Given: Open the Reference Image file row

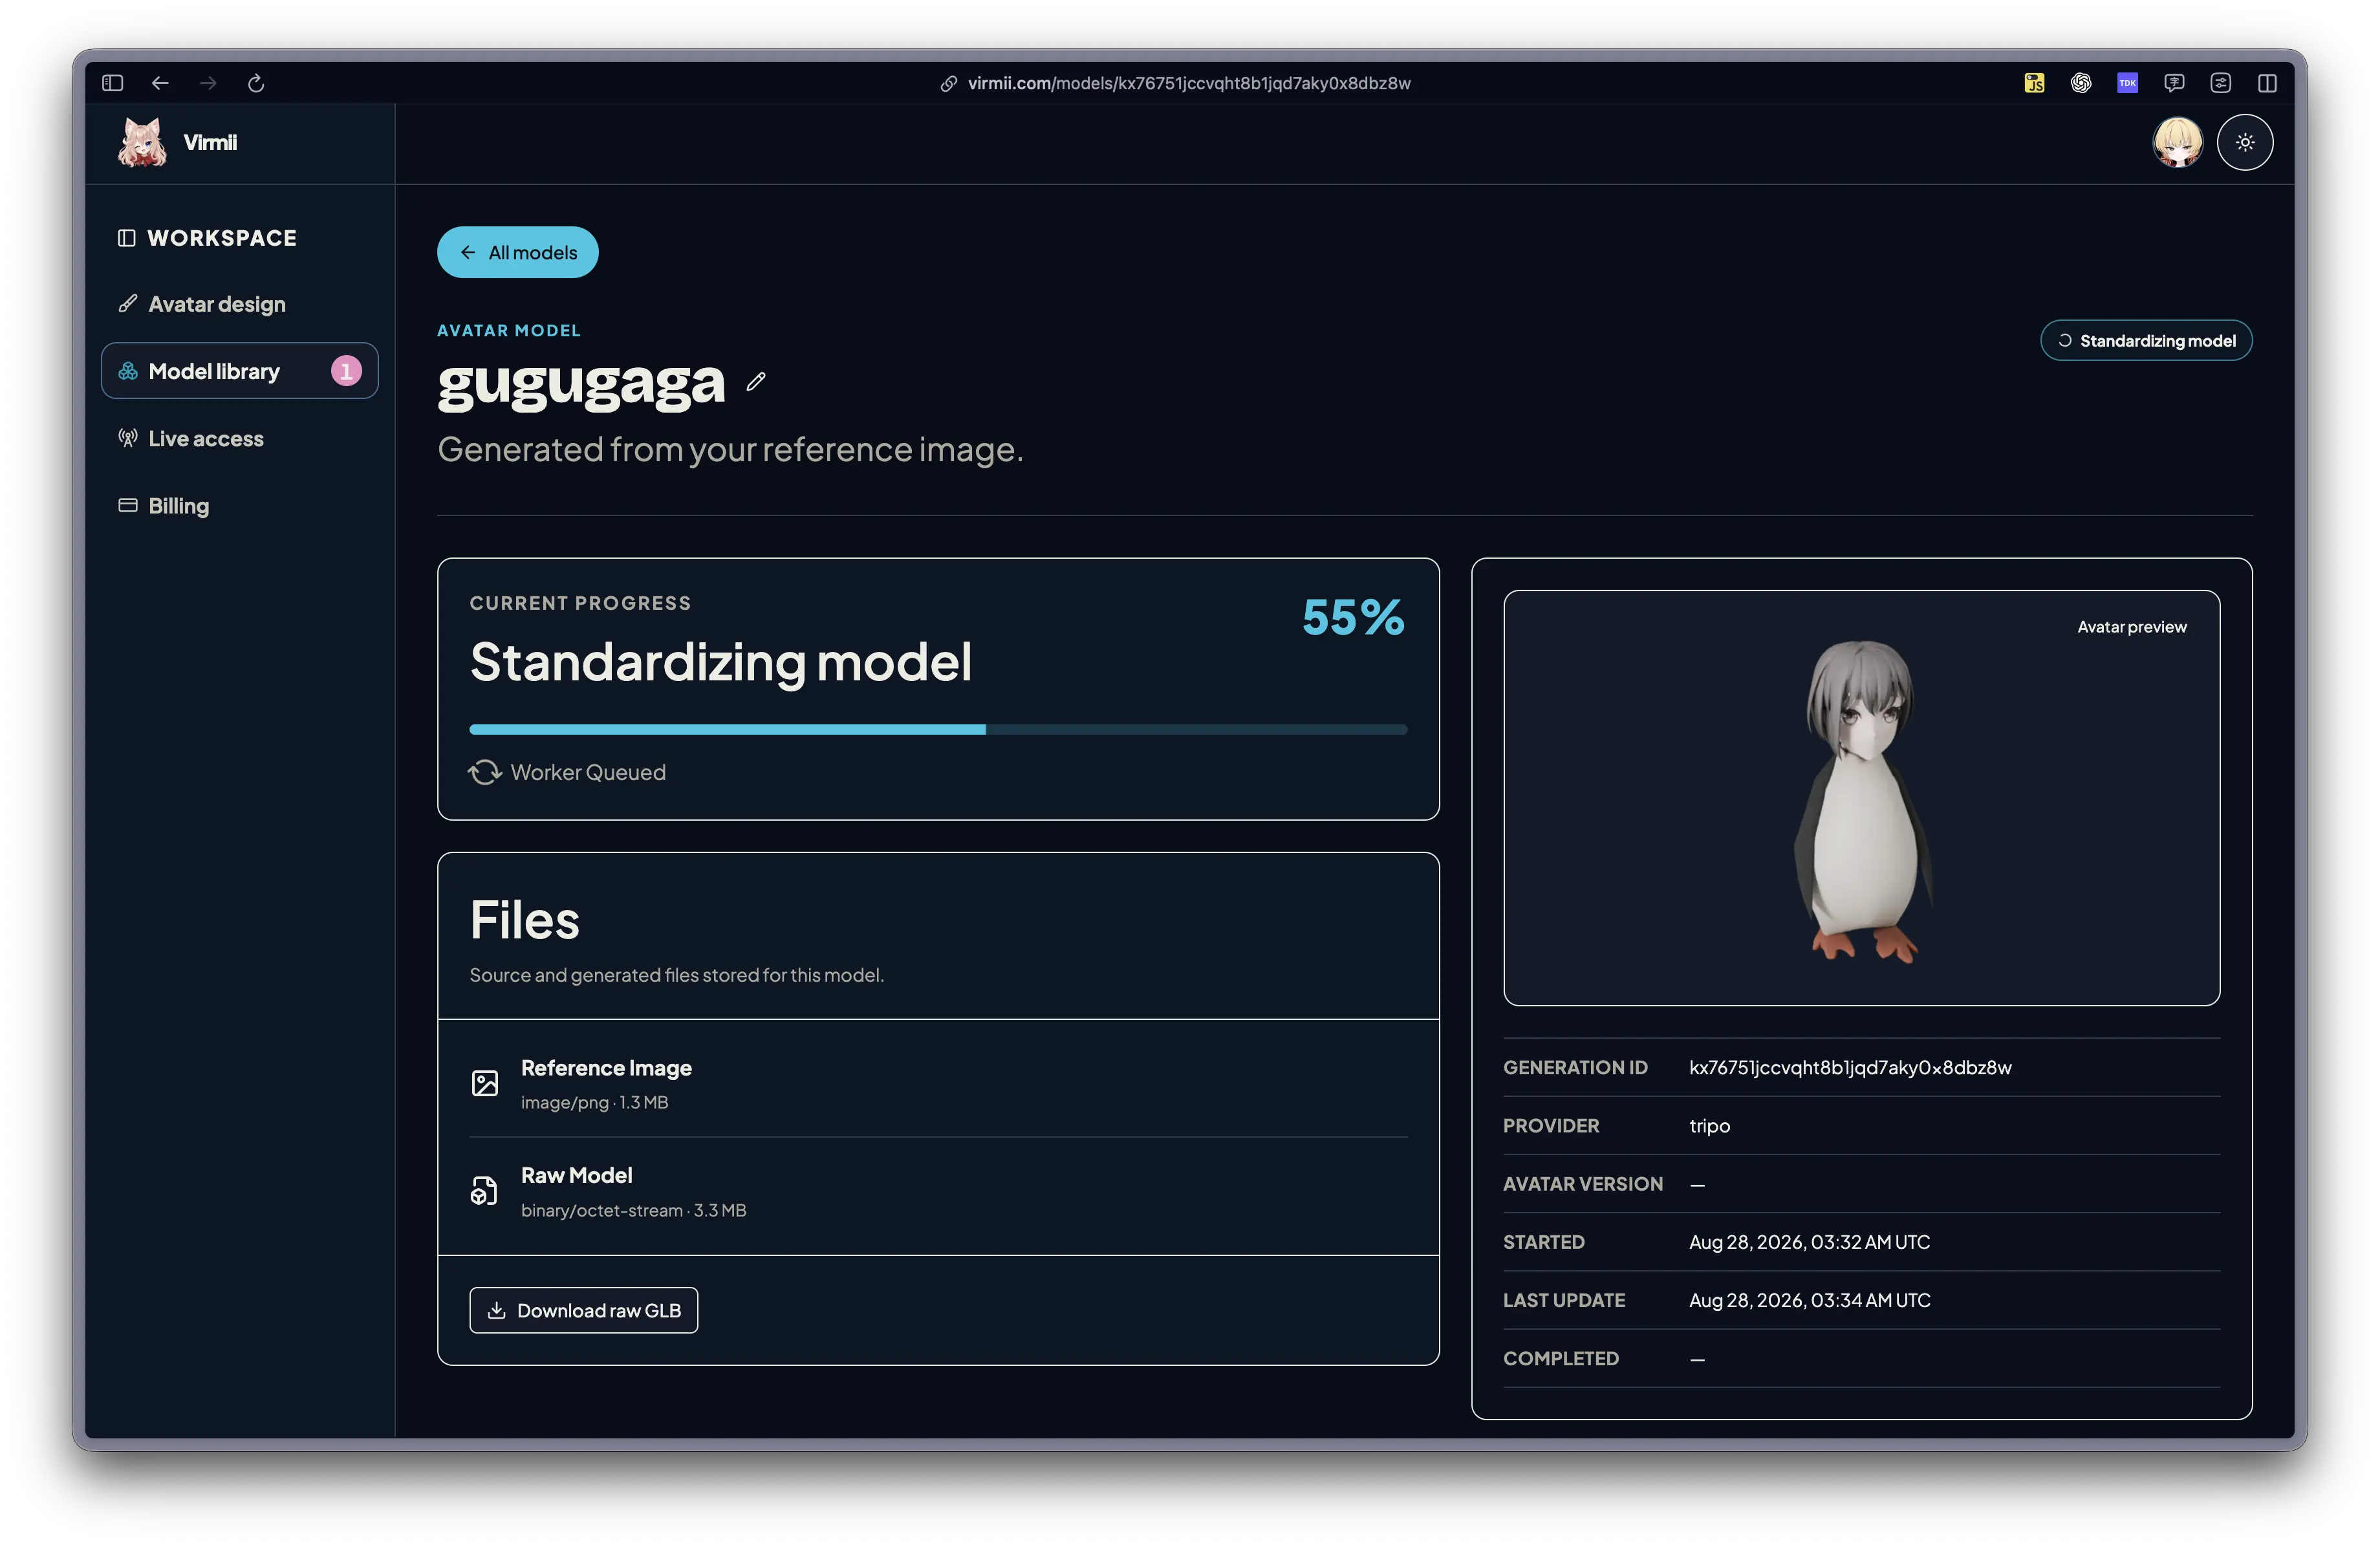Looking at the screenshot, I should pos(938,1083).
